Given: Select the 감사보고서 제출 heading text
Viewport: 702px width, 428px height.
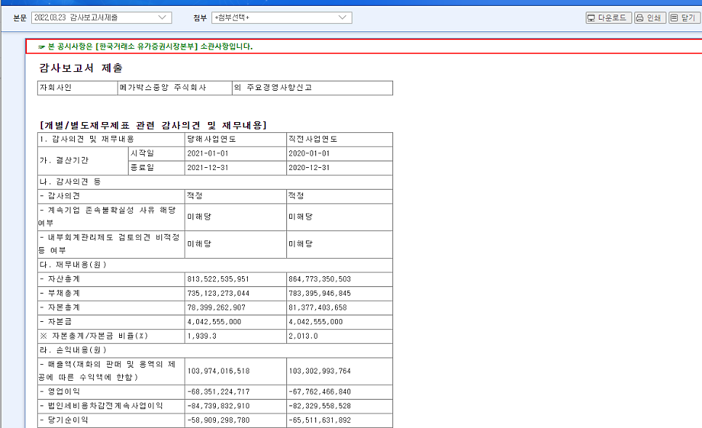Looking at the screenshot, I should [x=81, y=68].
